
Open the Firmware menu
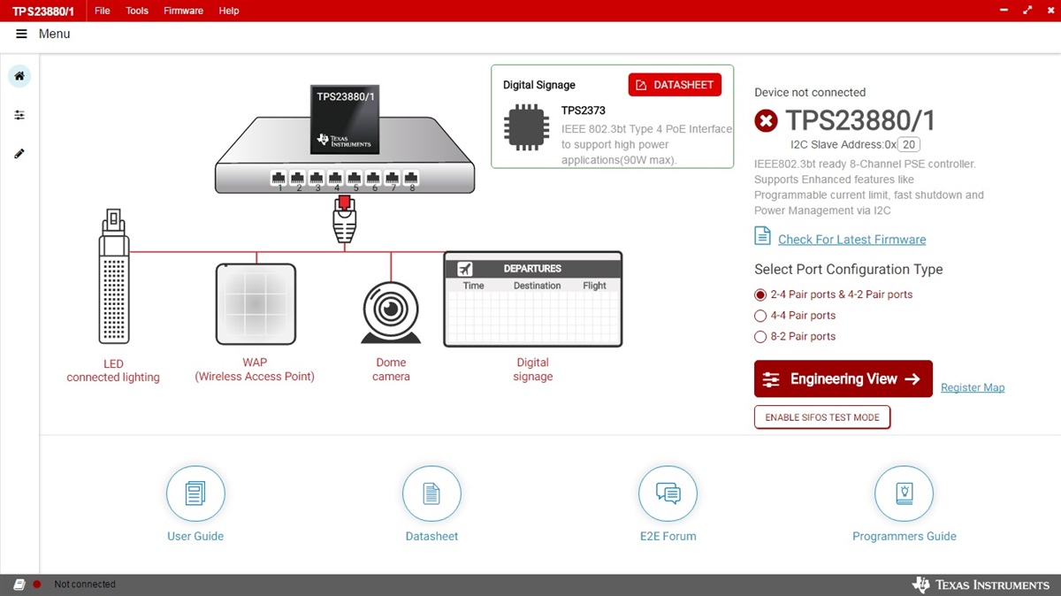point(183,11)
